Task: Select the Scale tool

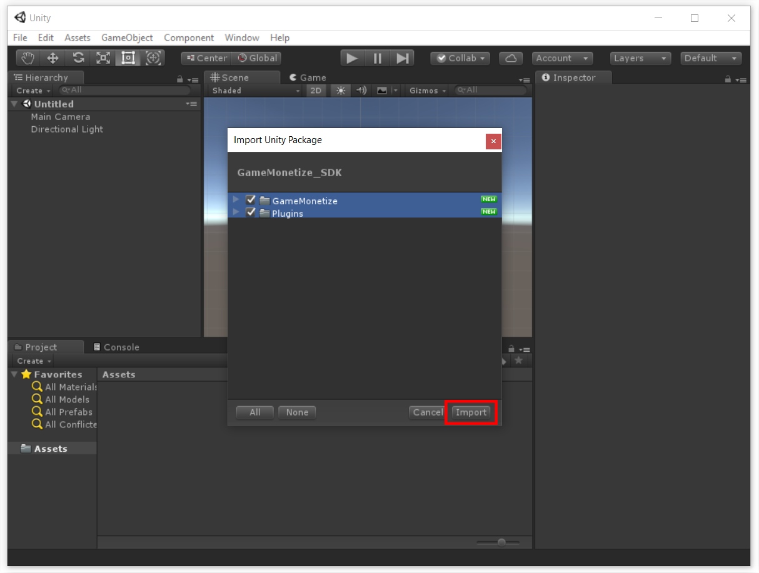Action: point(103,58)
